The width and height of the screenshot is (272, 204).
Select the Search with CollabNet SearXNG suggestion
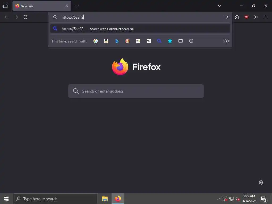pos(140,29)
